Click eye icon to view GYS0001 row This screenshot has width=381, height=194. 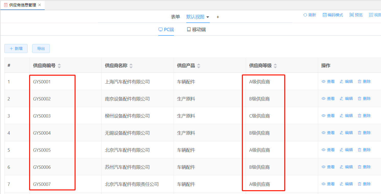point(324,82)
